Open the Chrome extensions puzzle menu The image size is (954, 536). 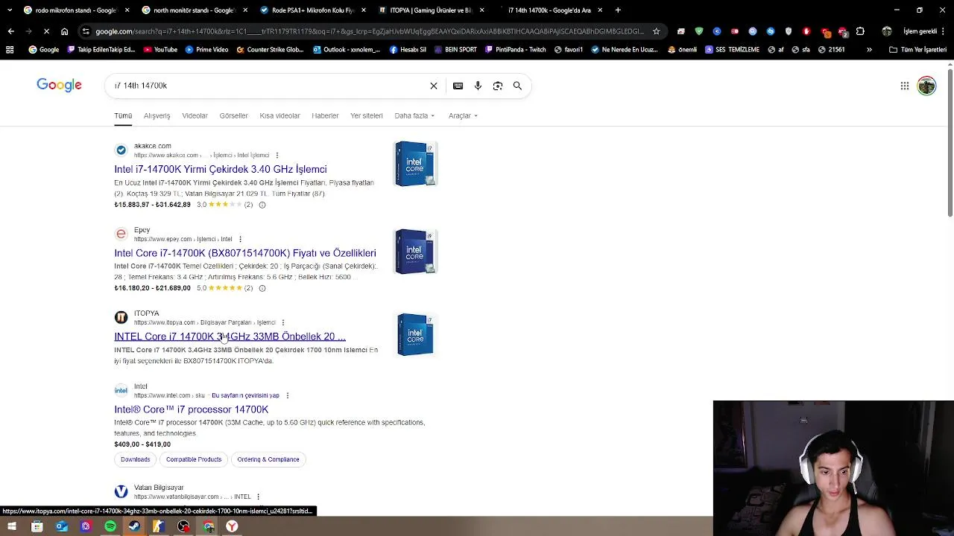point(860,31)
